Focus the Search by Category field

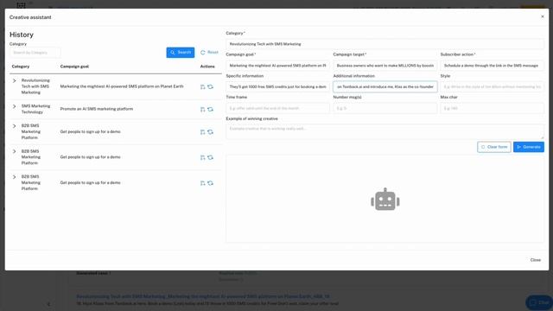click(35, 53)
